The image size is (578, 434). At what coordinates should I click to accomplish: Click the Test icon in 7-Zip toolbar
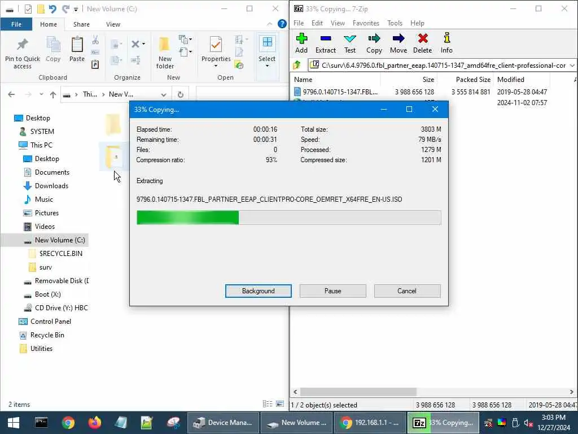tap(349, 38)
